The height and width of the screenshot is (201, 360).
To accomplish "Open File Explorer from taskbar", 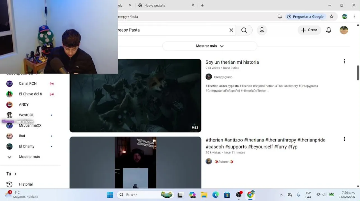I will (x=204, y=195).
